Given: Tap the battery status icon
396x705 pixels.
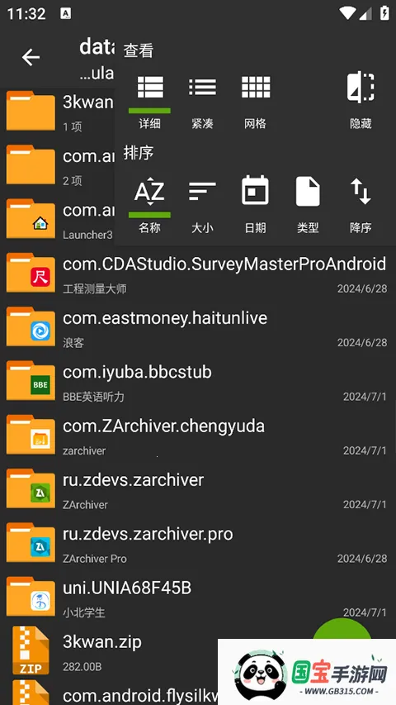Looking at the screenshot, I should click(x=384, y=12).
